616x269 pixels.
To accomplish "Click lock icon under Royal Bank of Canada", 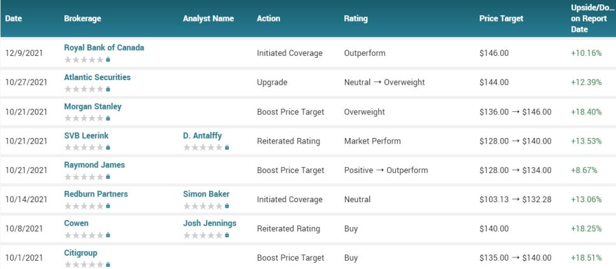I will [108, 60].
